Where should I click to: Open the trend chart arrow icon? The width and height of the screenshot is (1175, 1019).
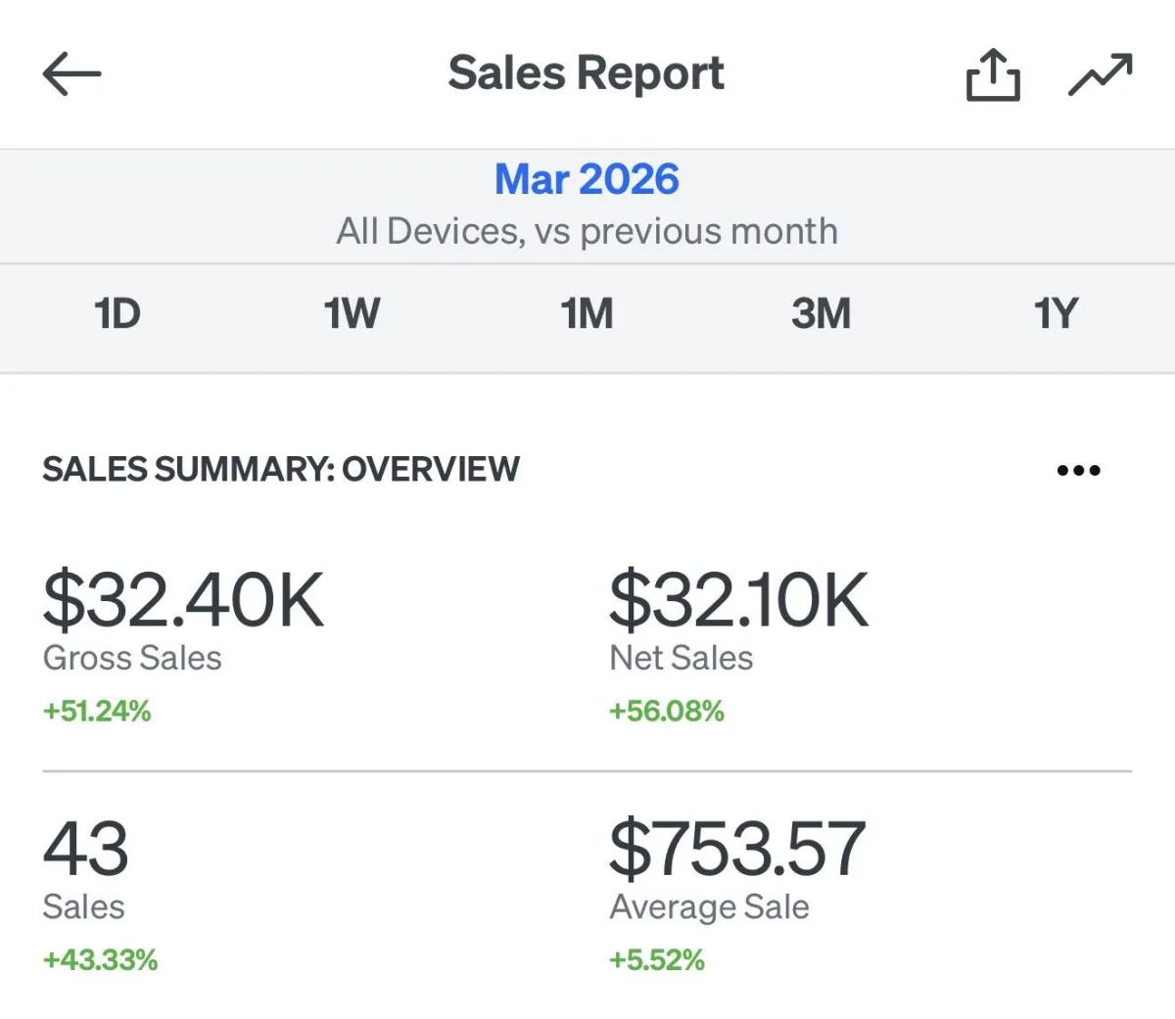(x=1101, y=74)
